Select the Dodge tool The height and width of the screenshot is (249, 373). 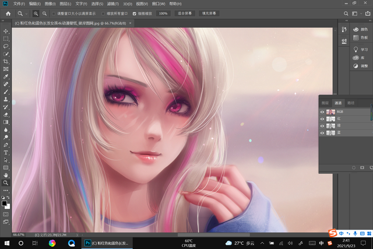6,138
